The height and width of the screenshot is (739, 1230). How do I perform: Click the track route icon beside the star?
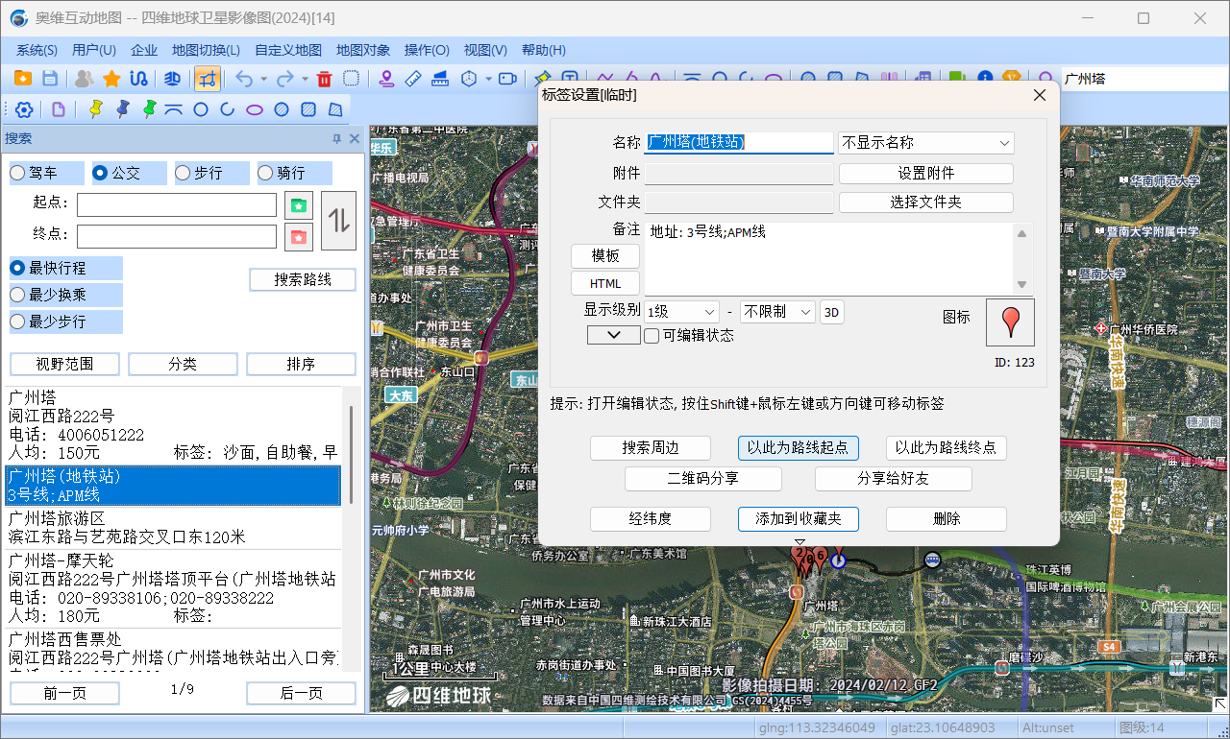(x=139, y=79)
